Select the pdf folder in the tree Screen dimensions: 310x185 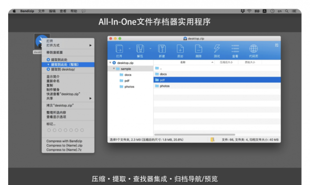(x=124, y=81)
